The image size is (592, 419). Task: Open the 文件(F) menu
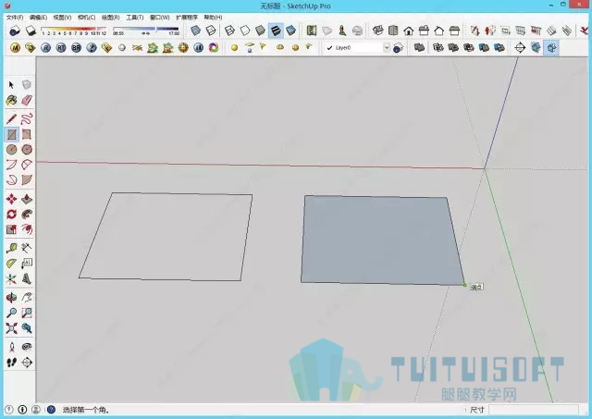[x=15, y=18]
